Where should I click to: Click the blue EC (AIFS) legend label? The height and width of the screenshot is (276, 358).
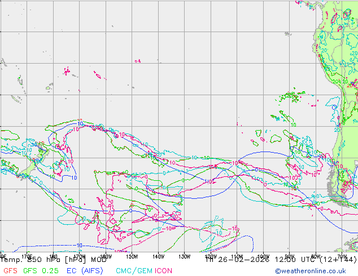[x=85, y=271]
